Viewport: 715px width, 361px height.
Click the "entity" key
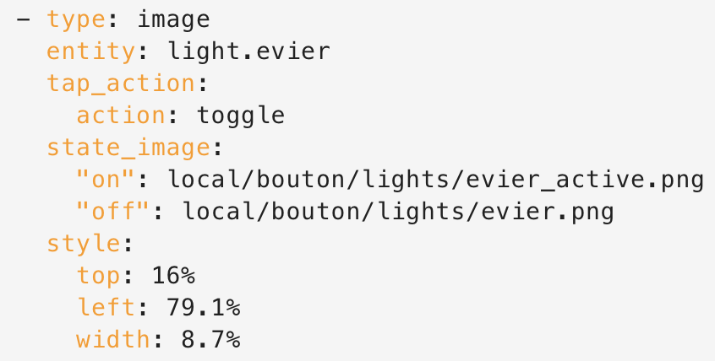coord(90,51)
